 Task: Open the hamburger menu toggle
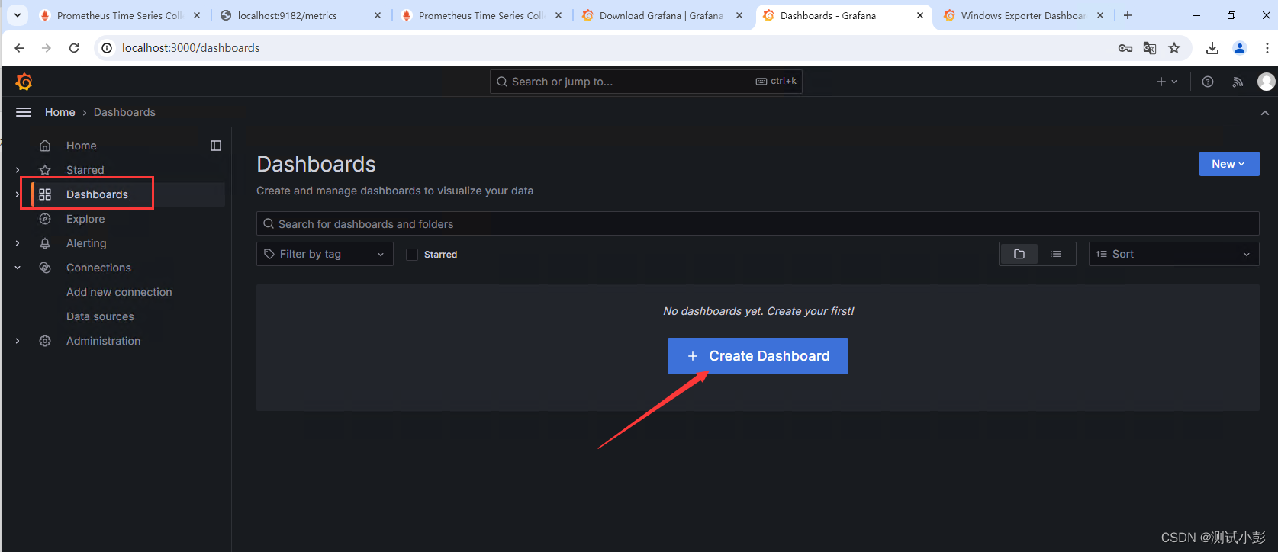coord(24,112)
